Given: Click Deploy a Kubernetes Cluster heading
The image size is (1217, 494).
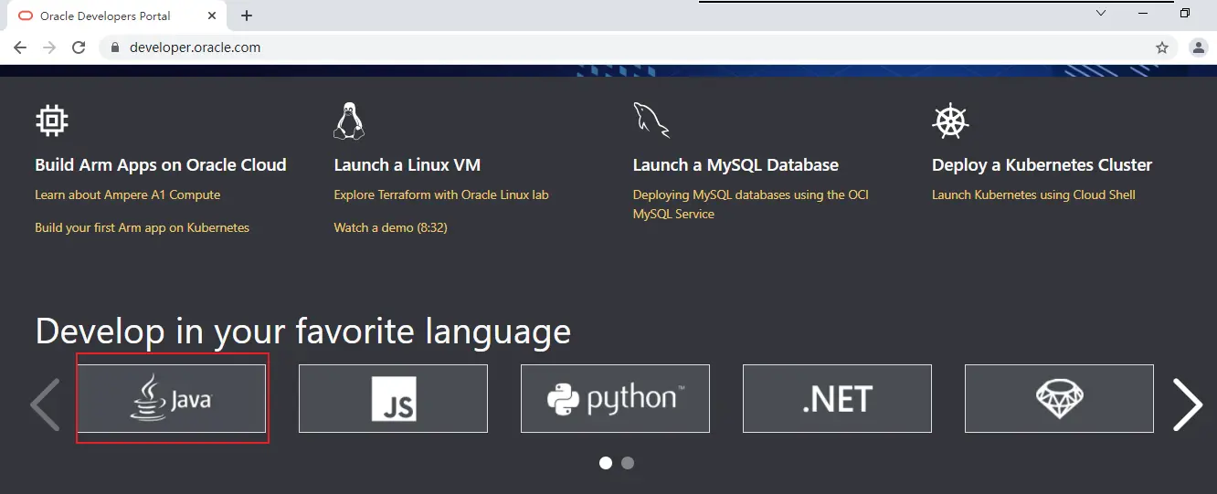Looking at the screenshot, I should click(x=1042, y=165).
